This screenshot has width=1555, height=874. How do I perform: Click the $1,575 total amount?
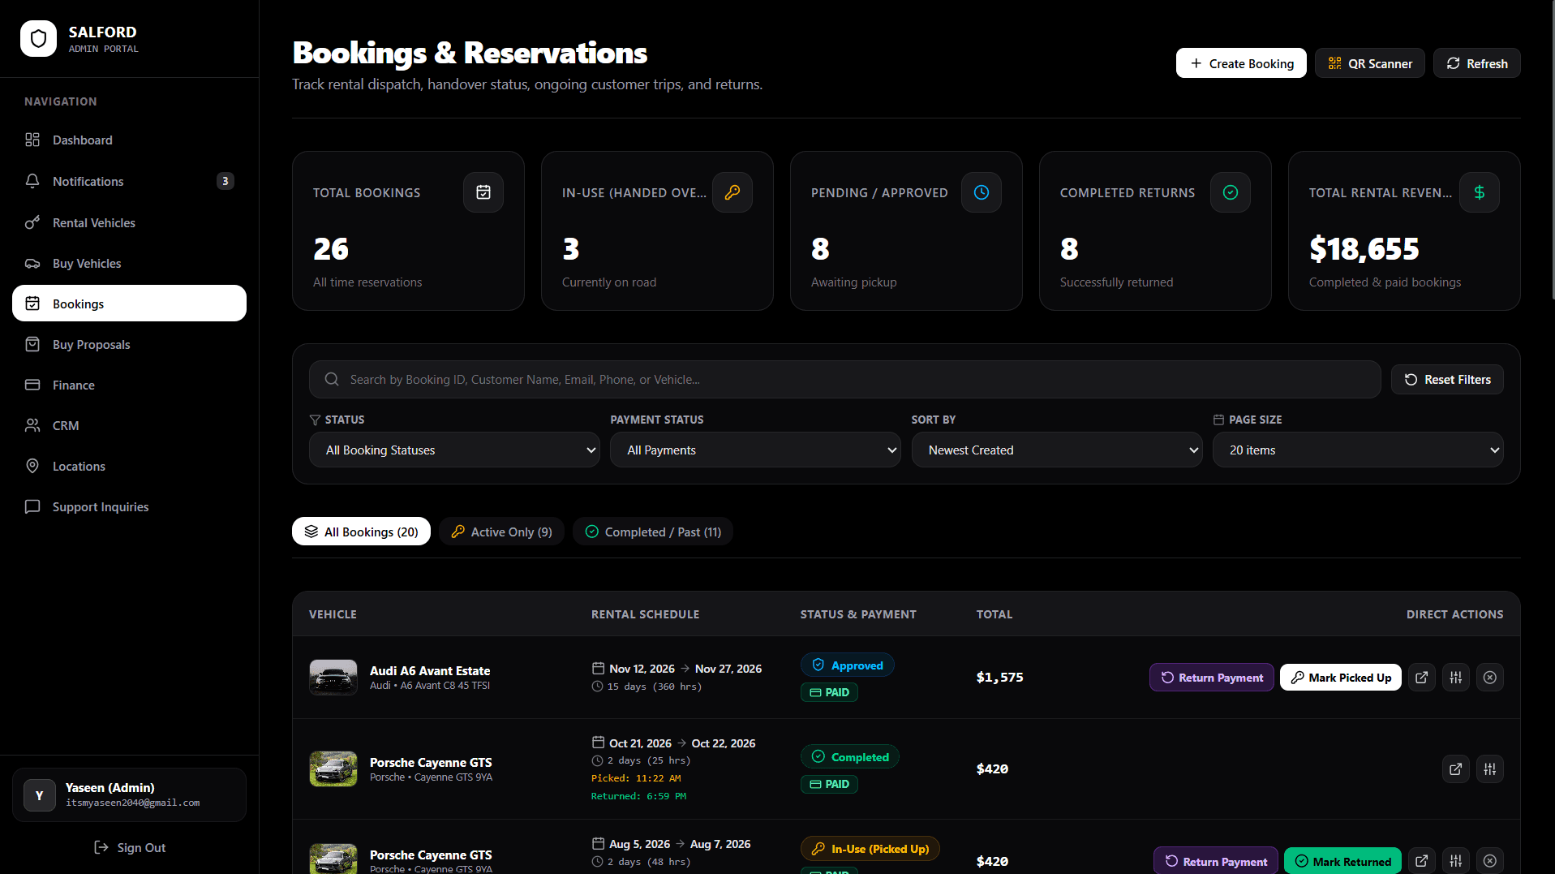(x=999, y=678)
